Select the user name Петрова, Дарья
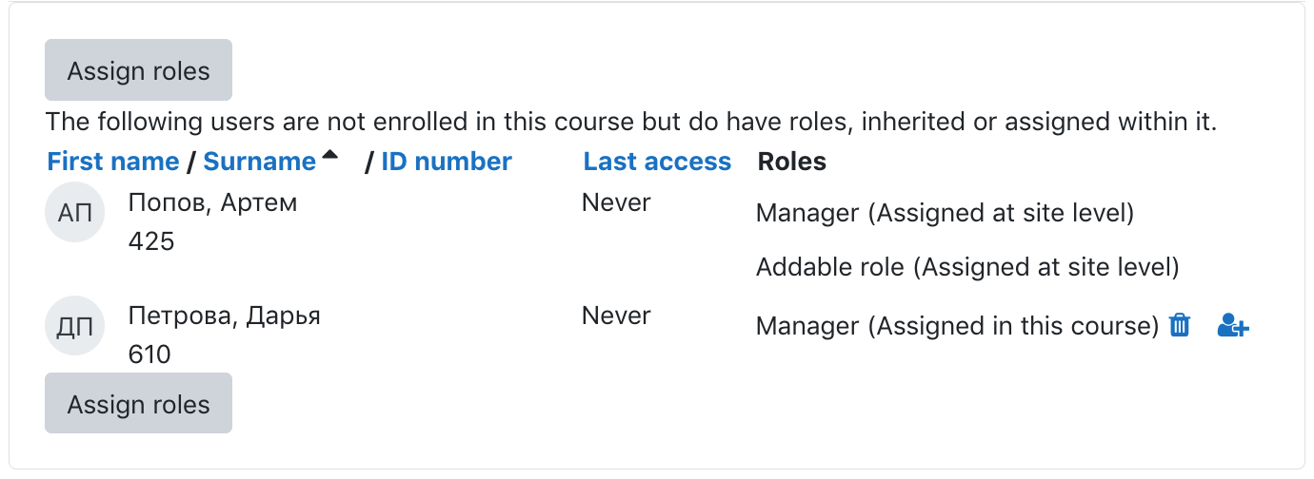Image resolution: width=1314 pixels, height=479 pixels. tap(224, 316)
